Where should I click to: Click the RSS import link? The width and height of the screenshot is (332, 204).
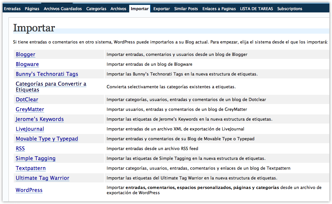coord(20,149)
